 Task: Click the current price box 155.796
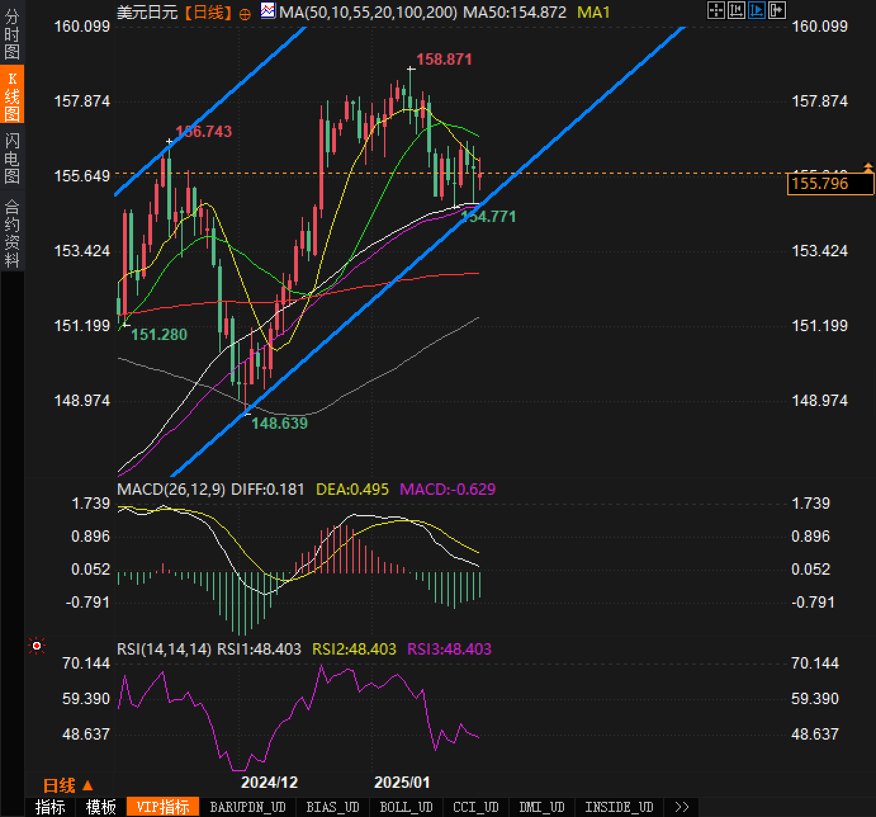(x=830, y=184)
